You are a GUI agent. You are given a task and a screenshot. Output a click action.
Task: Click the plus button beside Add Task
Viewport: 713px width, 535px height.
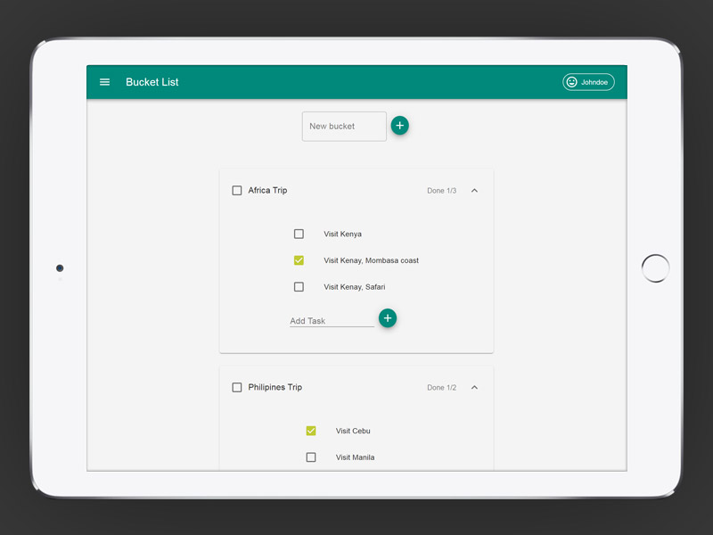coord(388,318)
